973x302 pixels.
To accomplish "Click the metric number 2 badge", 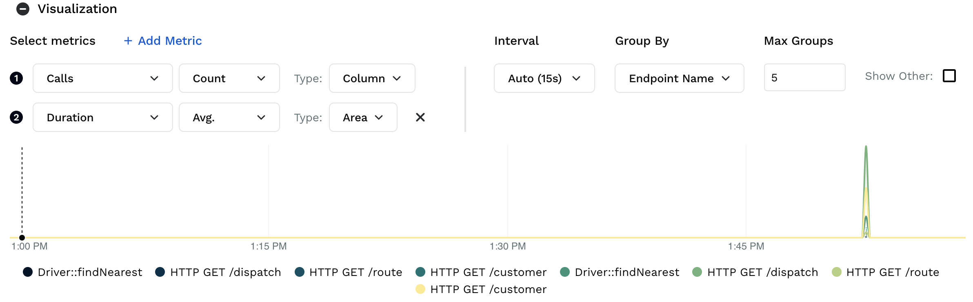I will (x=16, y=117).
